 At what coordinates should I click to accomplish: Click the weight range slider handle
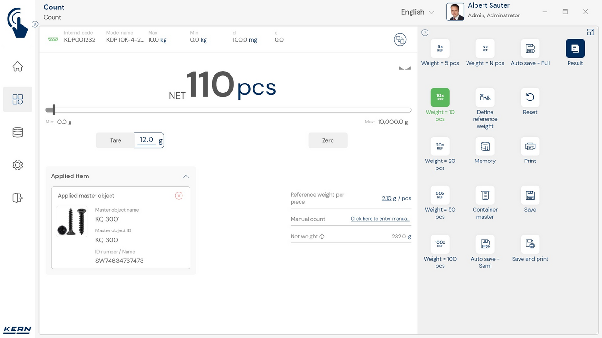(x=54, y=110)
